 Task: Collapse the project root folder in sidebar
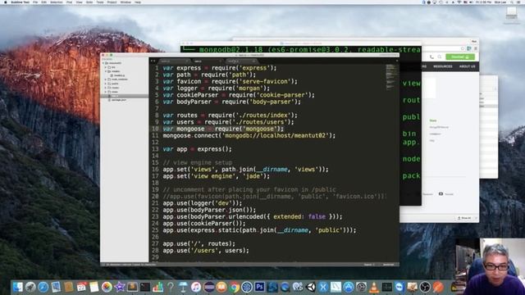tap(104, 63)
